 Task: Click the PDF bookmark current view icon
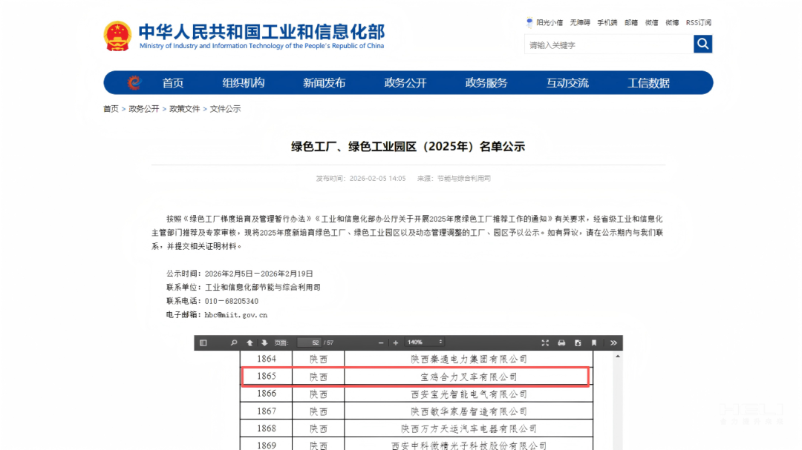coord(593,343)
